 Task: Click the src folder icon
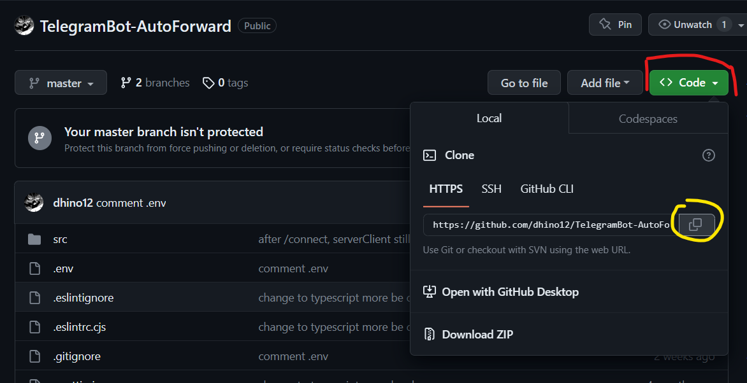[34, 240]
